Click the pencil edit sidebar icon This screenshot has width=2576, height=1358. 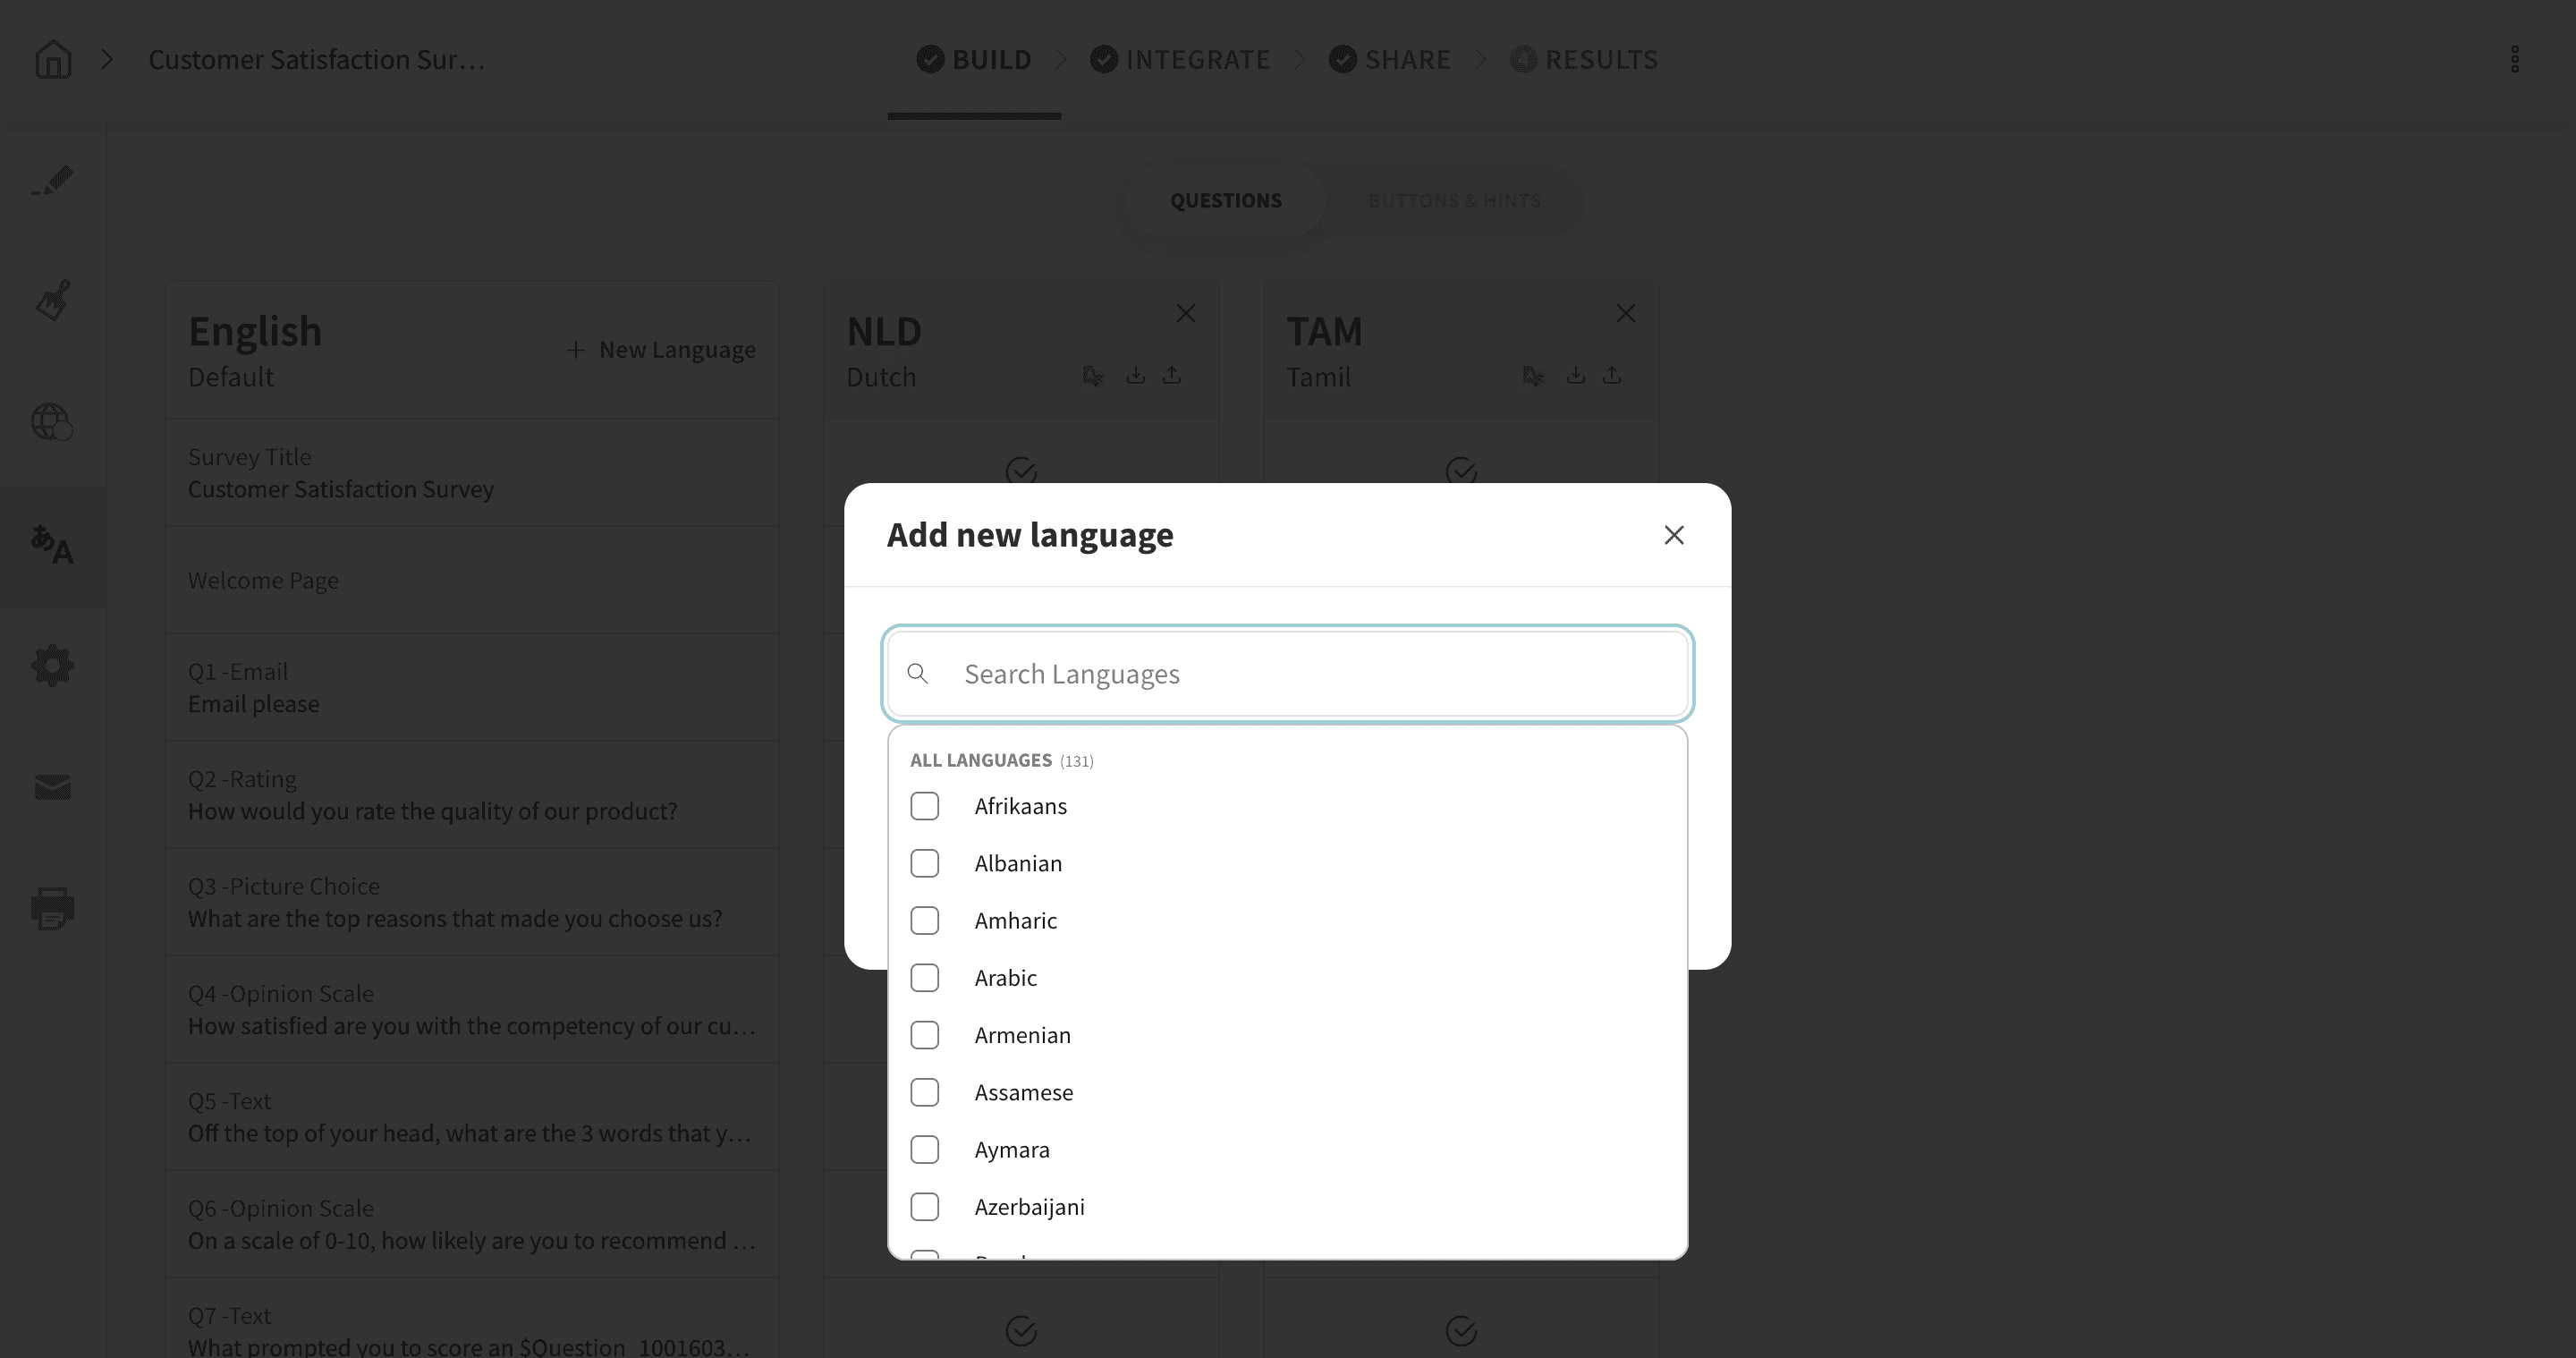coord(52,181)
